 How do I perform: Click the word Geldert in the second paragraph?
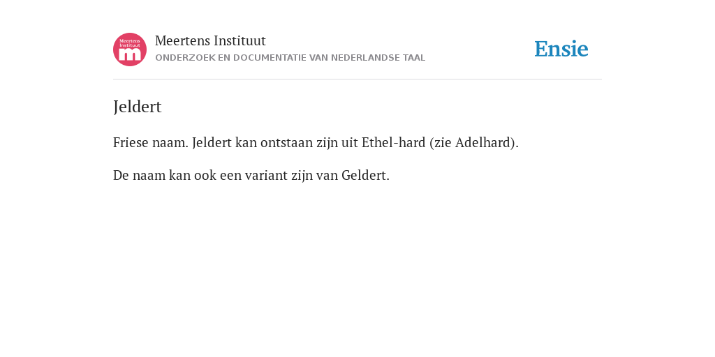[x=364, y=175]
